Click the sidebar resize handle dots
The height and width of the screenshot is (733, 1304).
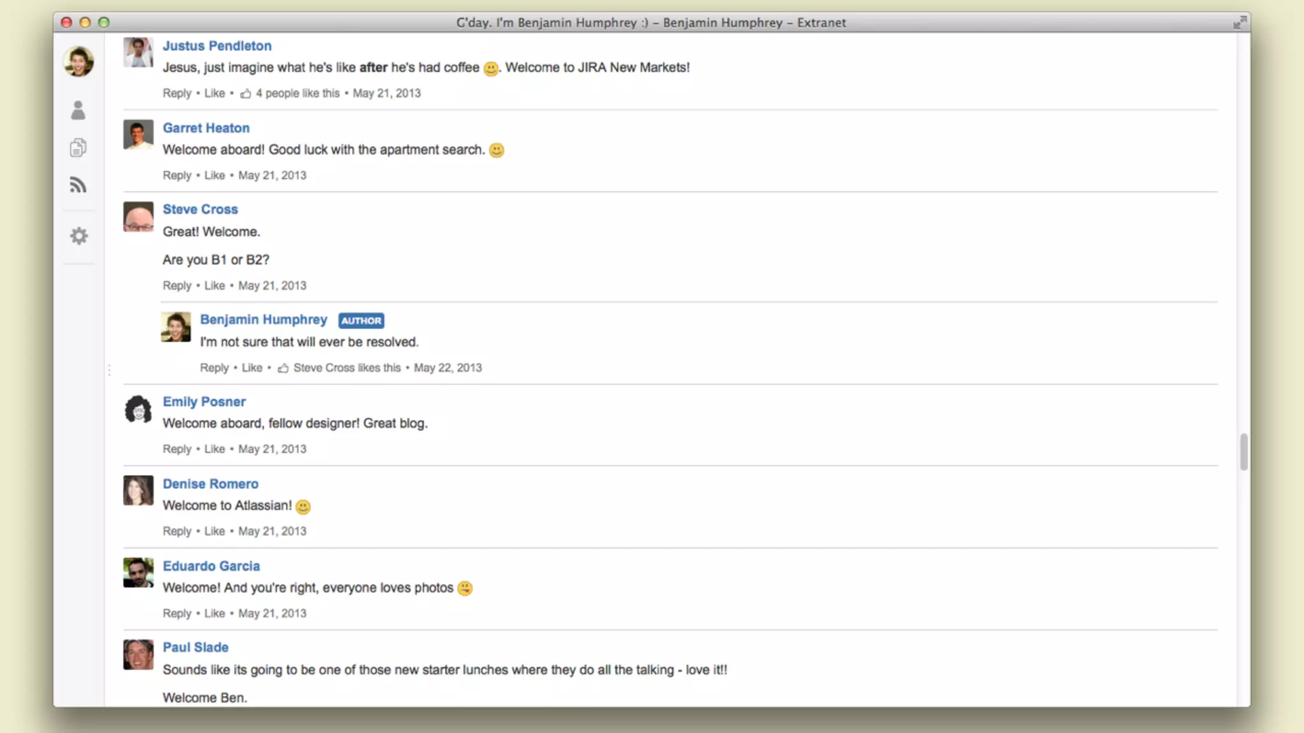[x=110, y=370]
